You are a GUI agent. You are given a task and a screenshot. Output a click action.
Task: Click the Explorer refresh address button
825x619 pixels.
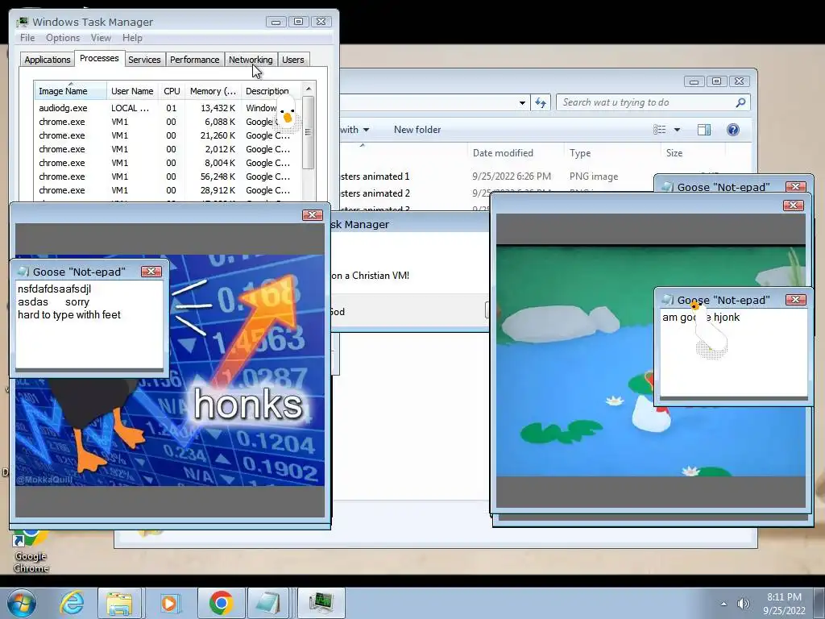(541, 102)
